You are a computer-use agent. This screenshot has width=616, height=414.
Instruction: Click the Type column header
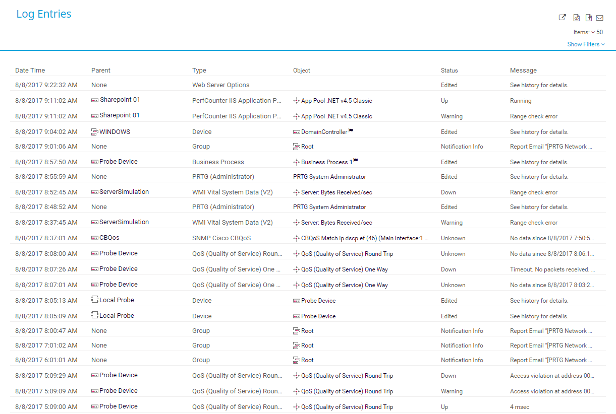click(199, 71)
